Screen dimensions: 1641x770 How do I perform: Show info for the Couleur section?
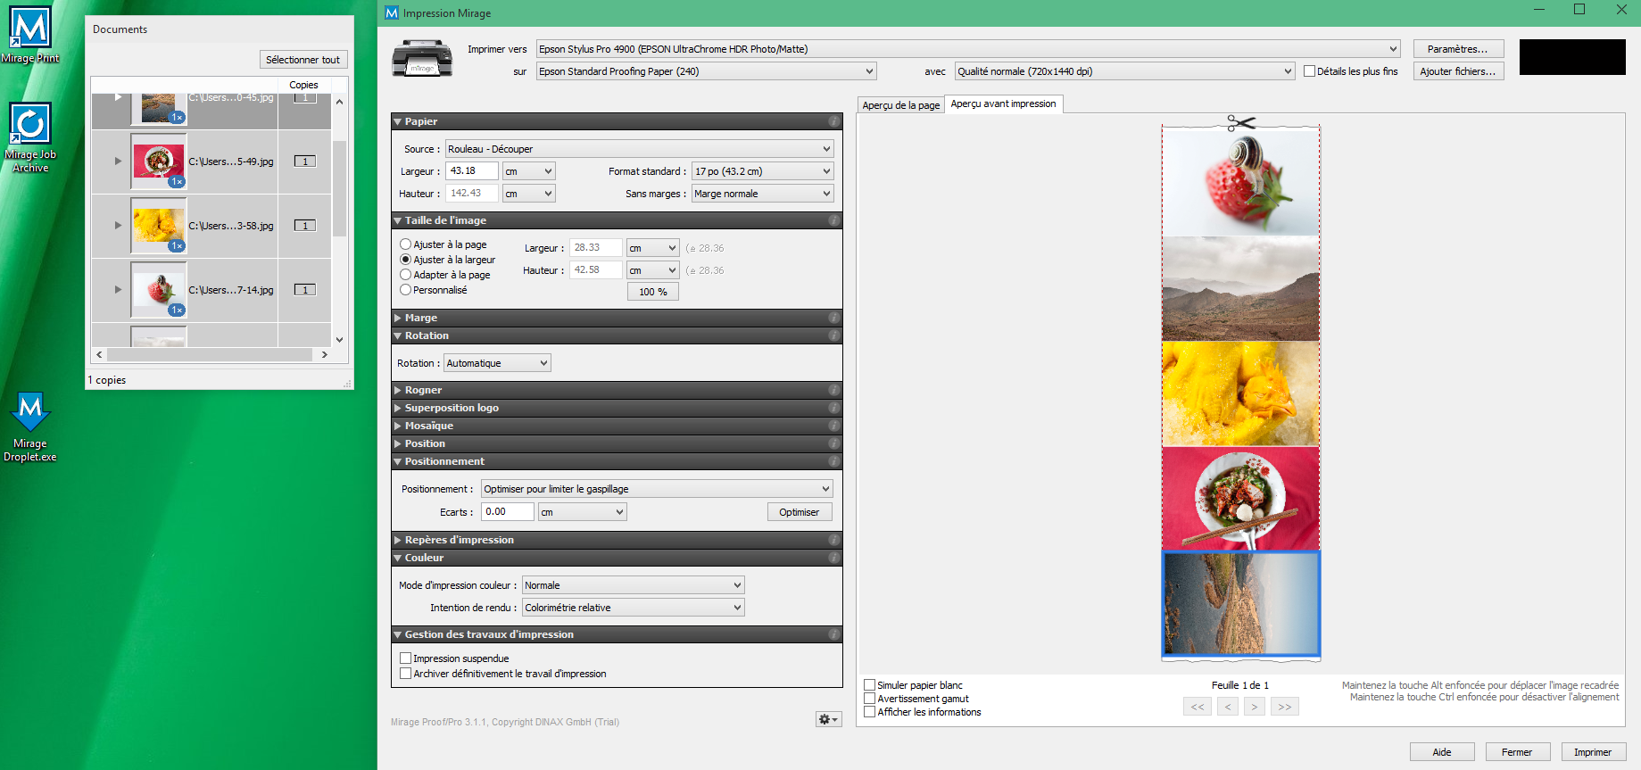pyautogui.click(x=833, y=558)
